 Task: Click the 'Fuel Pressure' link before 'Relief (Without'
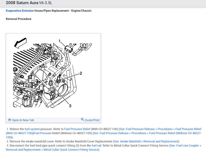[43, 133]
